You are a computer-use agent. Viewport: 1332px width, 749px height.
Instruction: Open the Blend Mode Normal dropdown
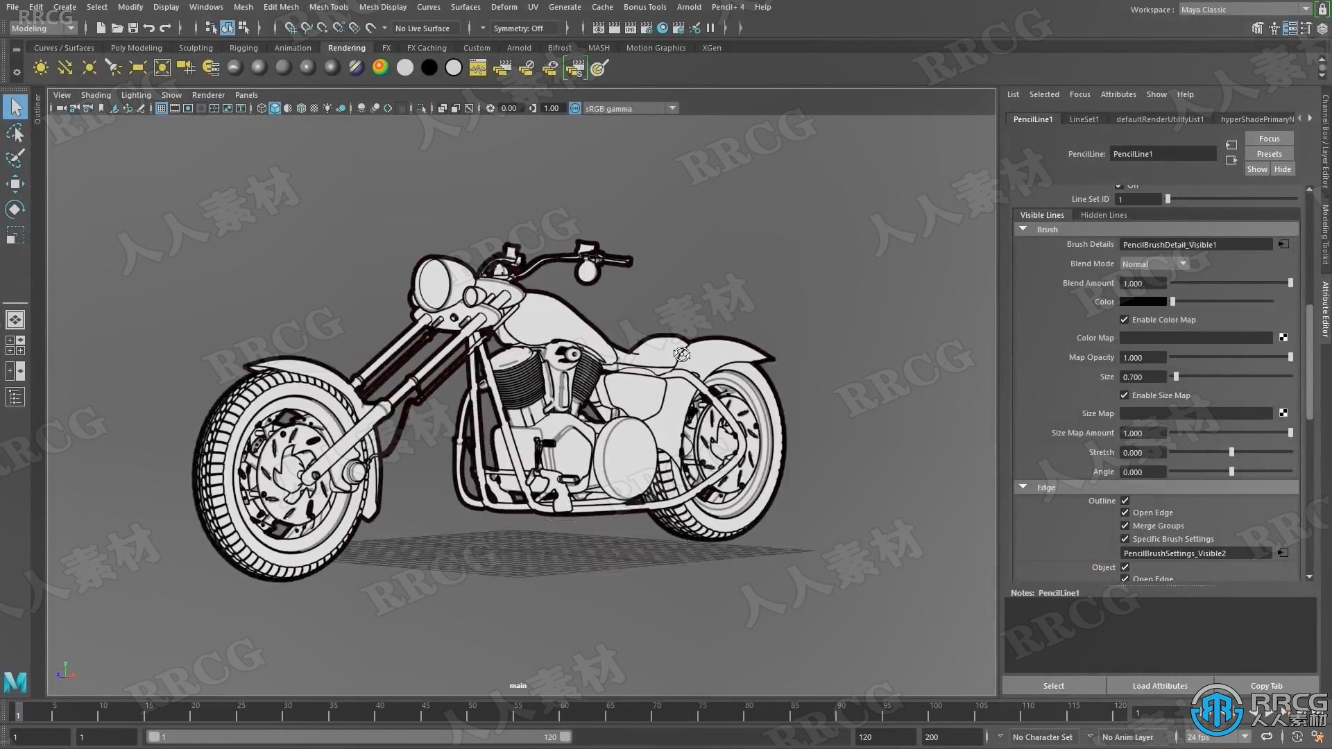[x=1154, y=264]
